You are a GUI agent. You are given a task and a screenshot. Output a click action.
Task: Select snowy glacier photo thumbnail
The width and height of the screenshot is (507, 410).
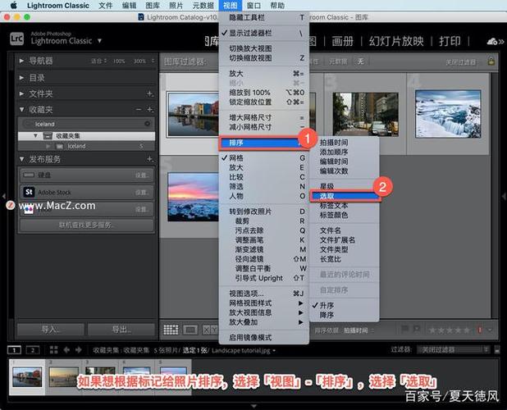coord(448,114)
